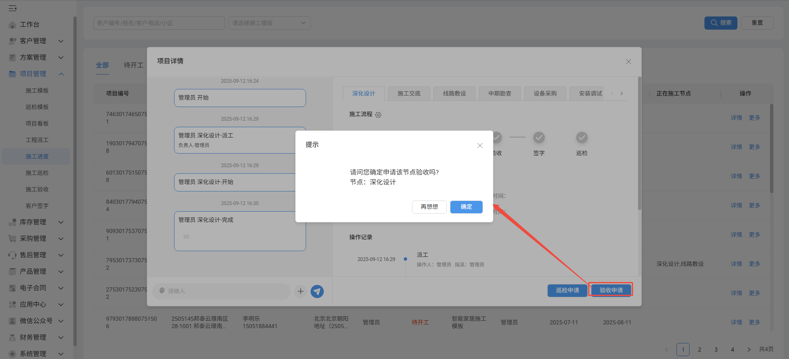Open 施工流程 settings gear icon
The width and height of the screenshot is (789, 359).
pos(378,115)
